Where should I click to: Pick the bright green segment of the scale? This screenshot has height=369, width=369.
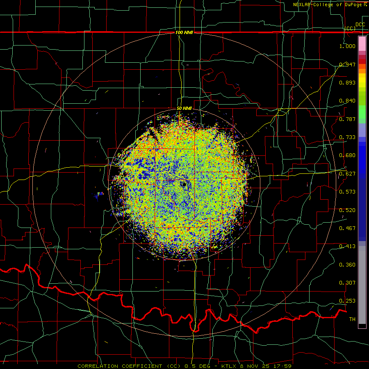[x=362, y=112]
